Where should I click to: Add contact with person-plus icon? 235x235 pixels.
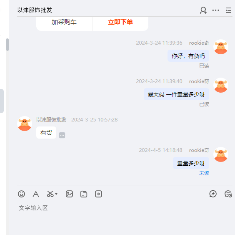point(203,10)
